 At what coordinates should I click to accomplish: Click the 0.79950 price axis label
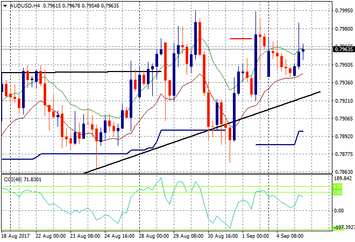tap(344, 11)
